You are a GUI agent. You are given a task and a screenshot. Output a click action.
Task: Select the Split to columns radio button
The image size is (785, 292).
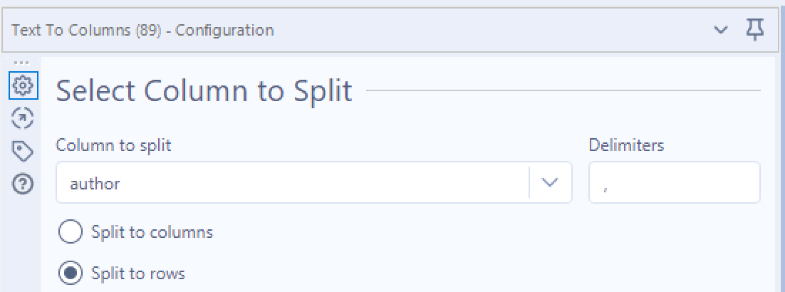71,232
